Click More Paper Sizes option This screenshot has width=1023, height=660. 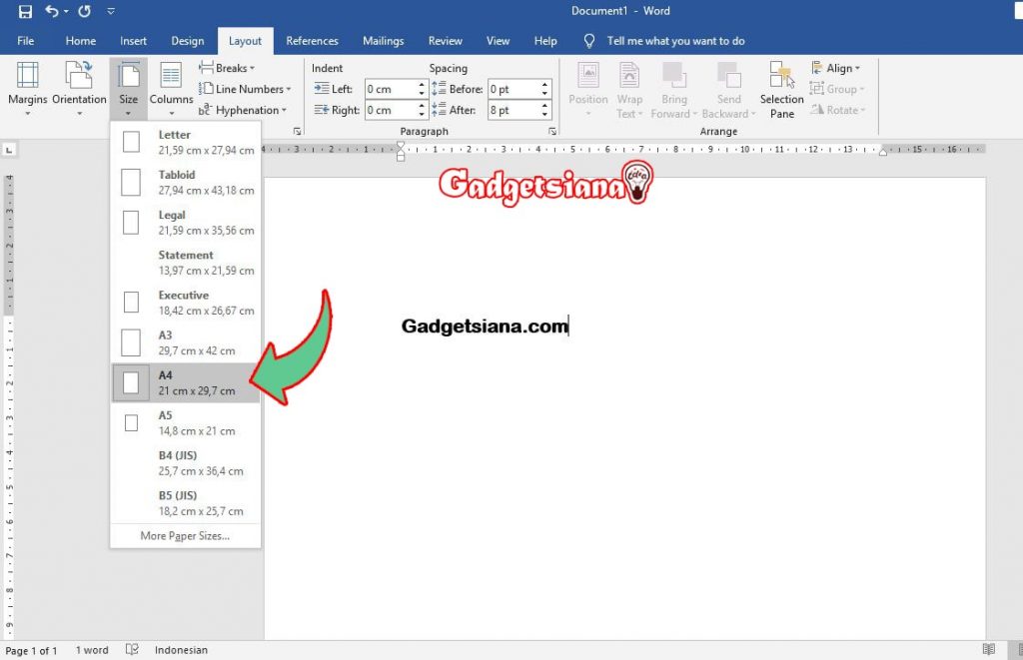click(185, 536)
